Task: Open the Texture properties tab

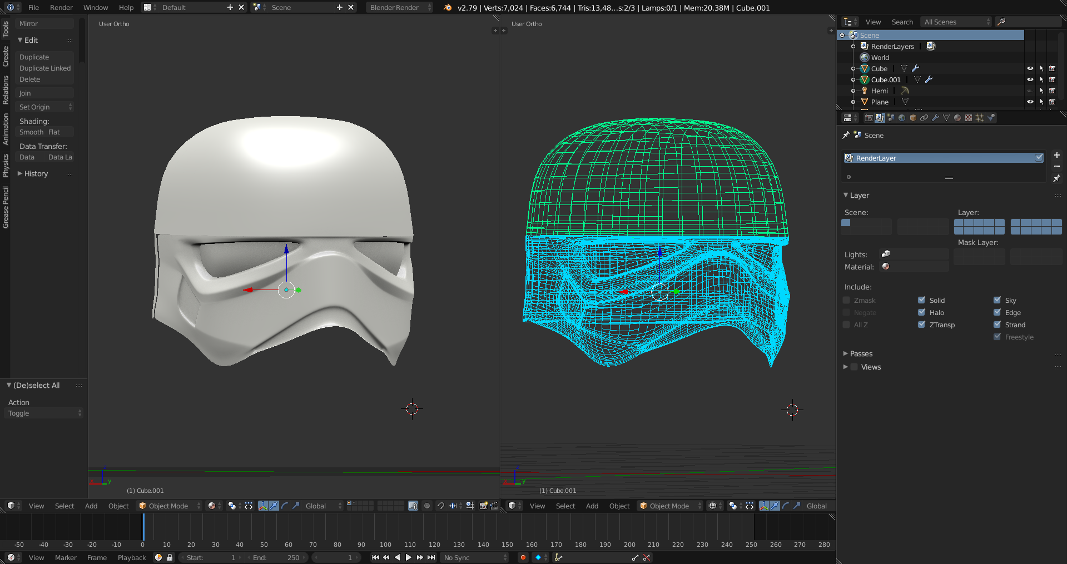Action: pos(969,118)
